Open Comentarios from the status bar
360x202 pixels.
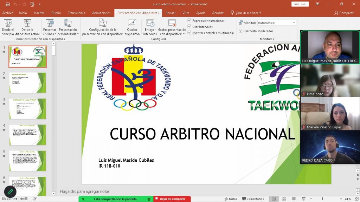252,199
